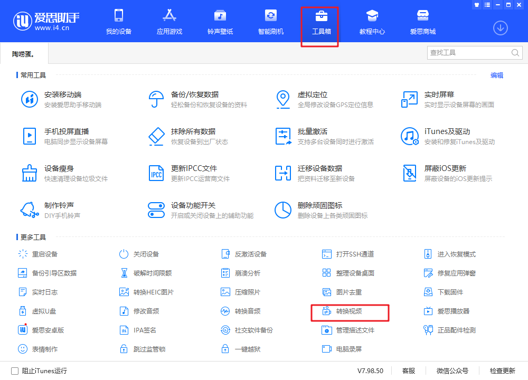This screenshot has width=528, height=380.
Task: Open 跳过监管锁 tool
Action: point(143,349)
